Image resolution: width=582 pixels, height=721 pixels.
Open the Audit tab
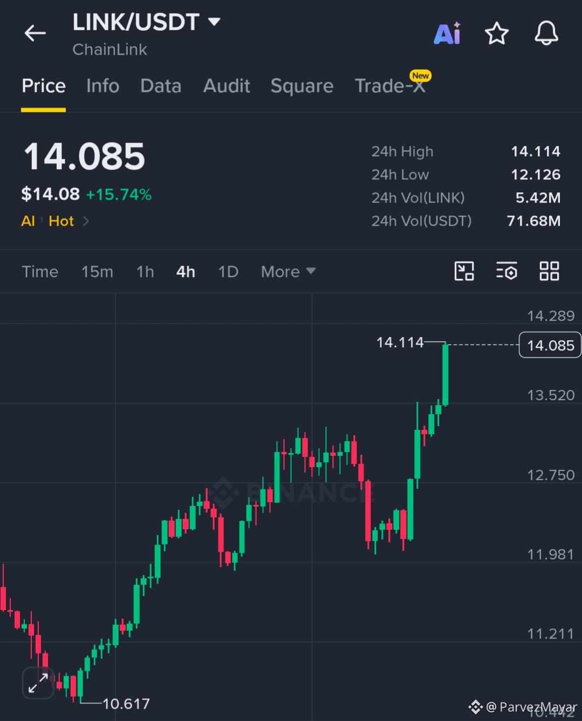click(x=227, y=86)
